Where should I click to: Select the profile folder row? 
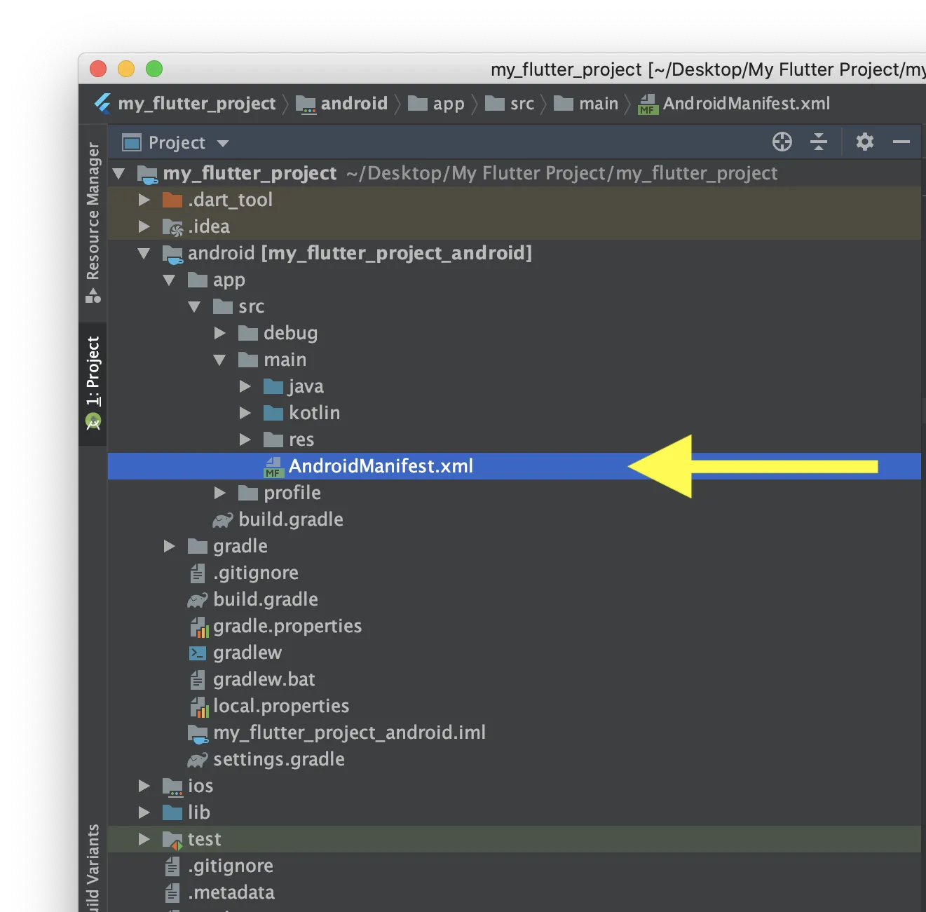click(515, 493)
